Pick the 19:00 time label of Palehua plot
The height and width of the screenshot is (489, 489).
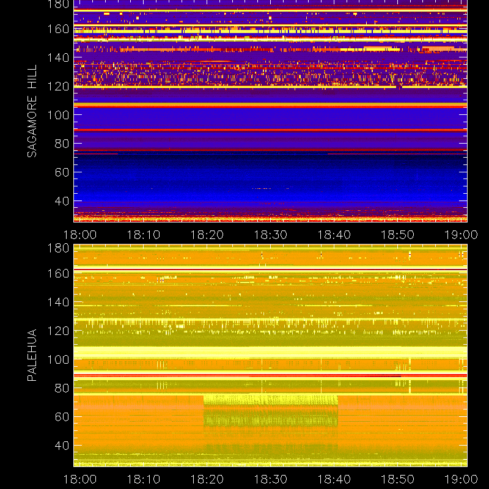pyautogui.click(x=461, y=479)
